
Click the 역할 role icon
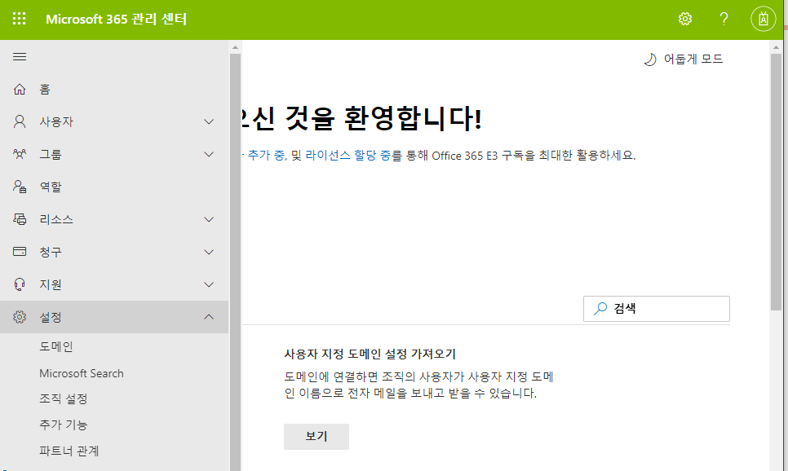(x=20, y=187)
